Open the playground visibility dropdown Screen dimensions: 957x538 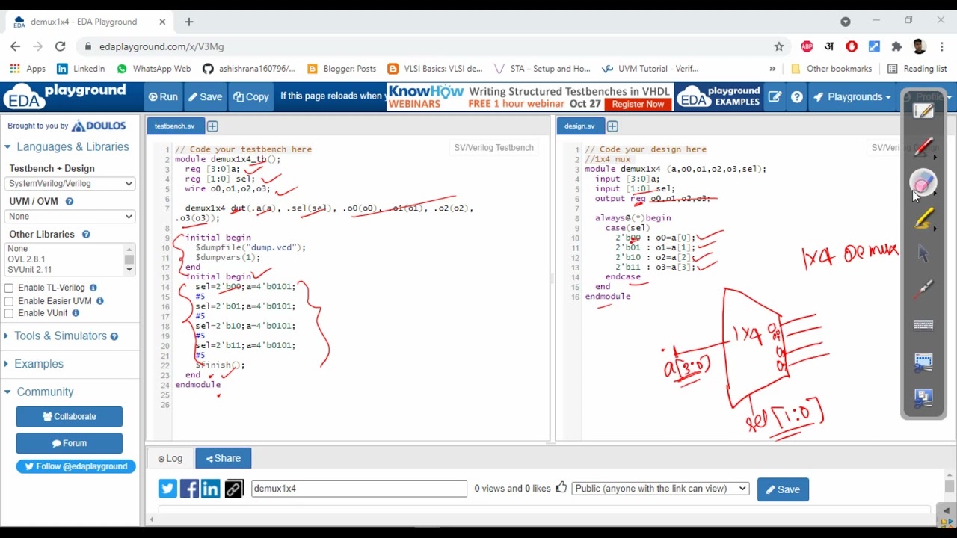(x=660, y=489)
